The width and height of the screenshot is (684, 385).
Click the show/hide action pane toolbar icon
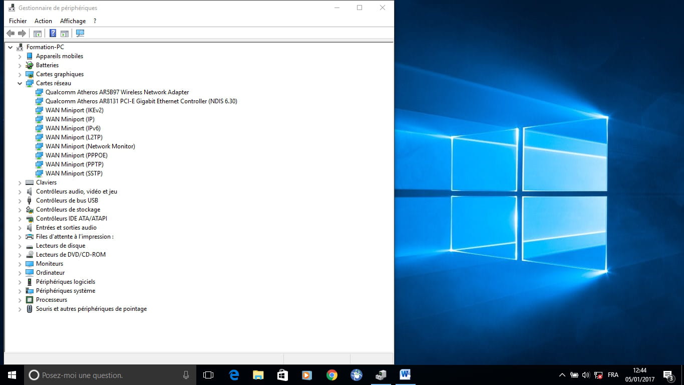64,34
